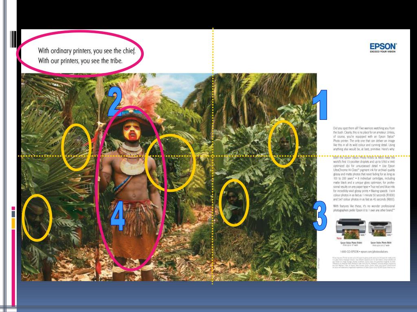Screen dimensions: 417x312
Task: Click the paragraph starting 'With features like these'
Action: click(364, 208)
